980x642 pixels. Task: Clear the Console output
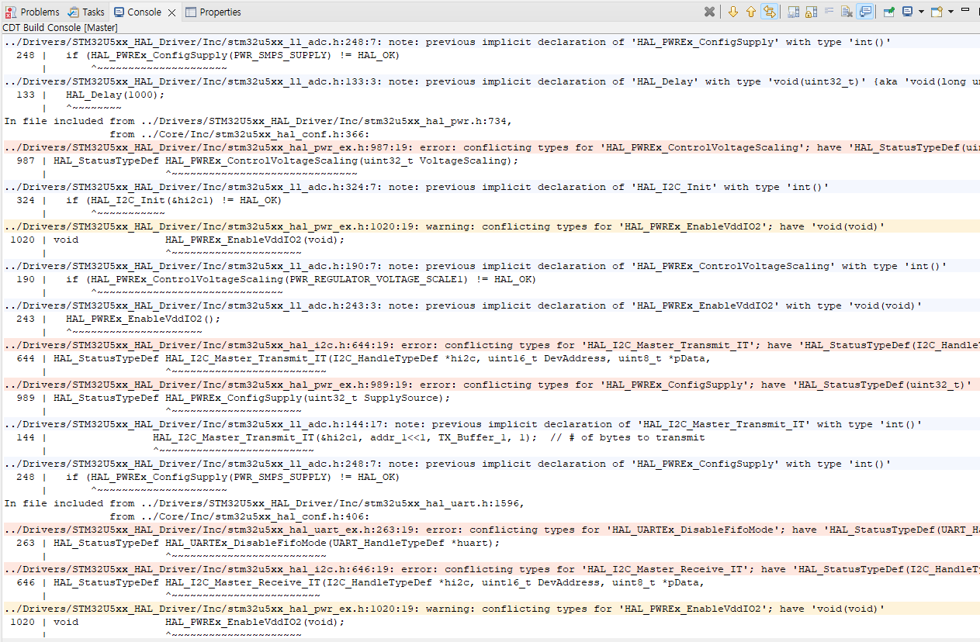(847, 12)
